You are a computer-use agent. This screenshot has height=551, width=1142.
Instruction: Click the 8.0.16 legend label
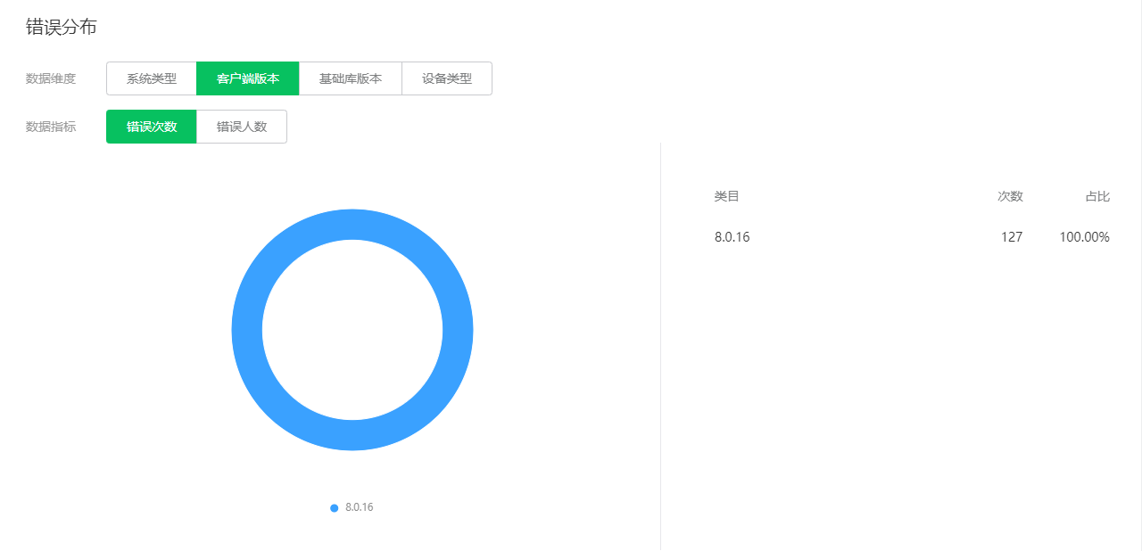[360, 507]
